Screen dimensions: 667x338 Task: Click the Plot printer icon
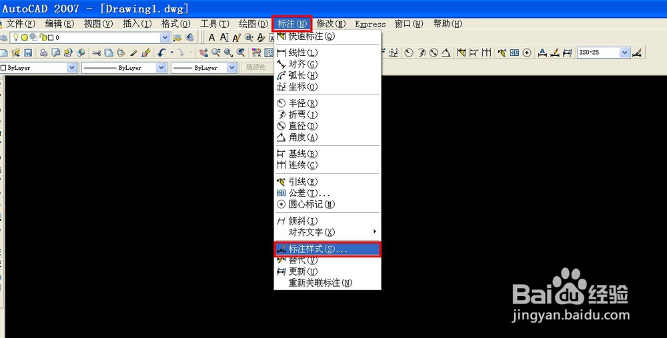coord(43,53)
